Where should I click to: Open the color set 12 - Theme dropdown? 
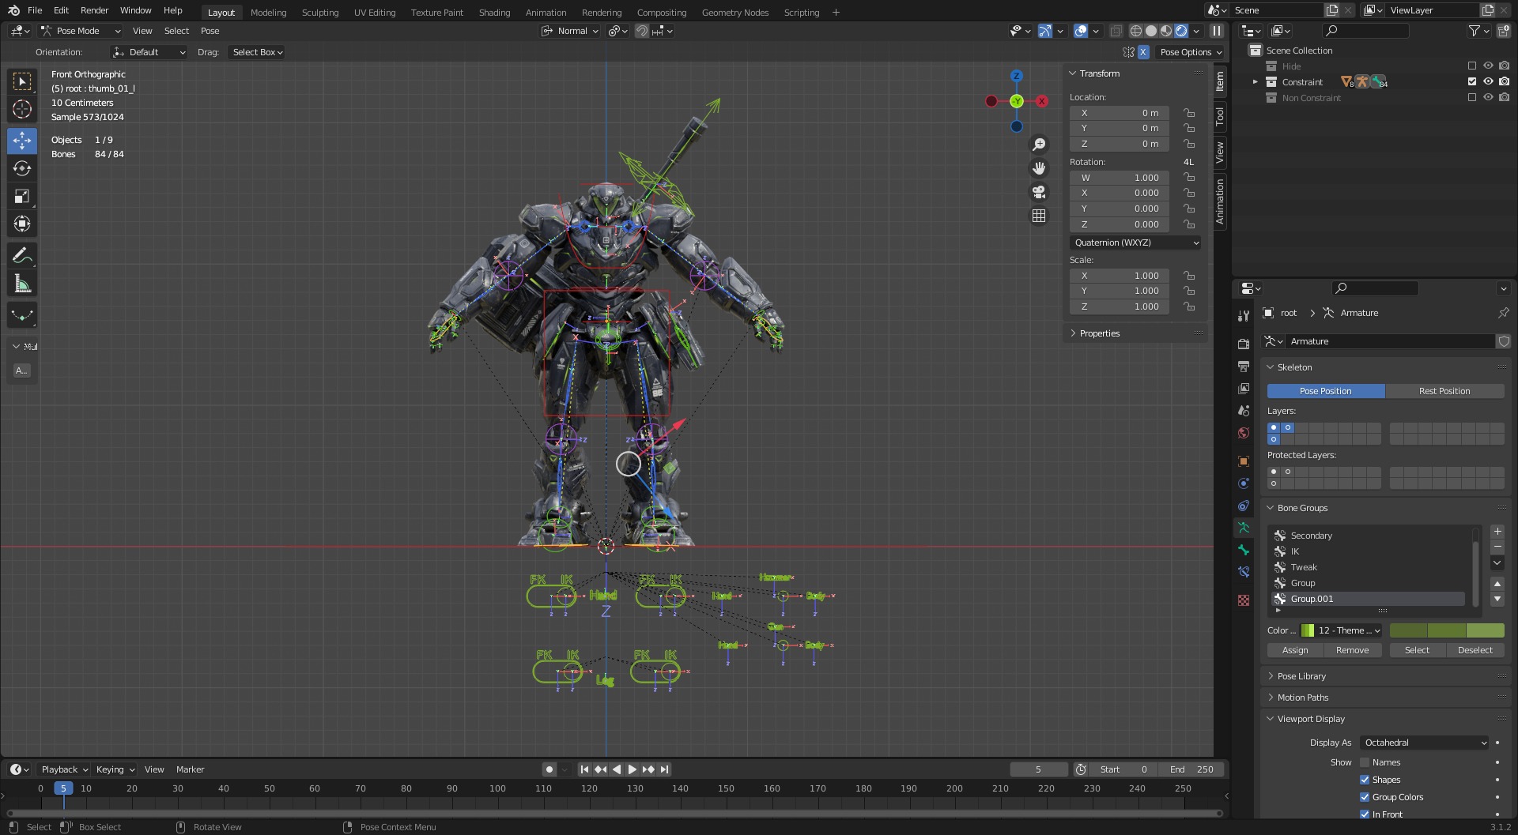[1342, 630]
